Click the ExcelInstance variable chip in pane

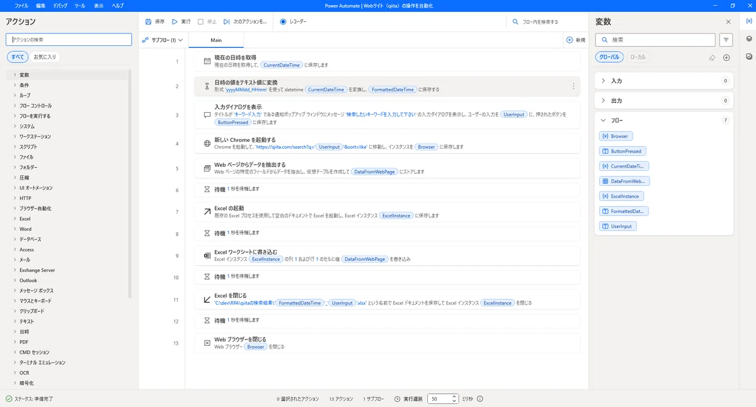(621, 196)
